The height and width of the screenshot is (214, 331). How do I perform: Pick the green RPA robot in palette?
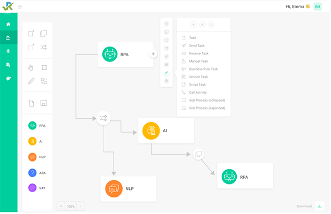tap(33, 126)
